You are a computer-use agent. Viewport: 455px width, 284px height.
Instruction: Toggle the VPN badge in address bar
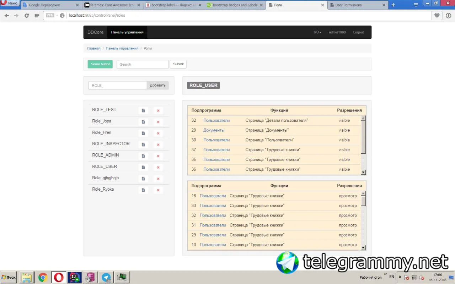[50, 15]
